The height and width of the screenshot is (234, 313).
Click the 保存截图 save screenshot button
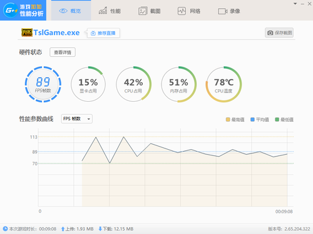(279, 32)
